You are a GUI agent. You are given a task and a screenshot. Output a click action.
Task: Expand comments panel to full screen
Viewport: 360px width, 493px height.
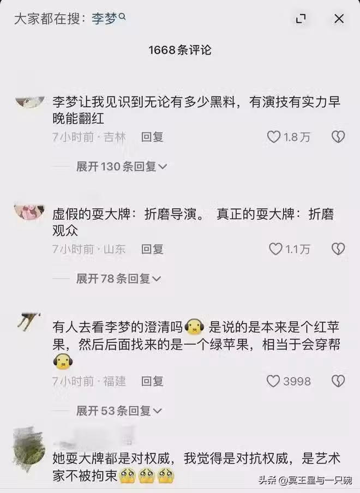click(301, 19)
